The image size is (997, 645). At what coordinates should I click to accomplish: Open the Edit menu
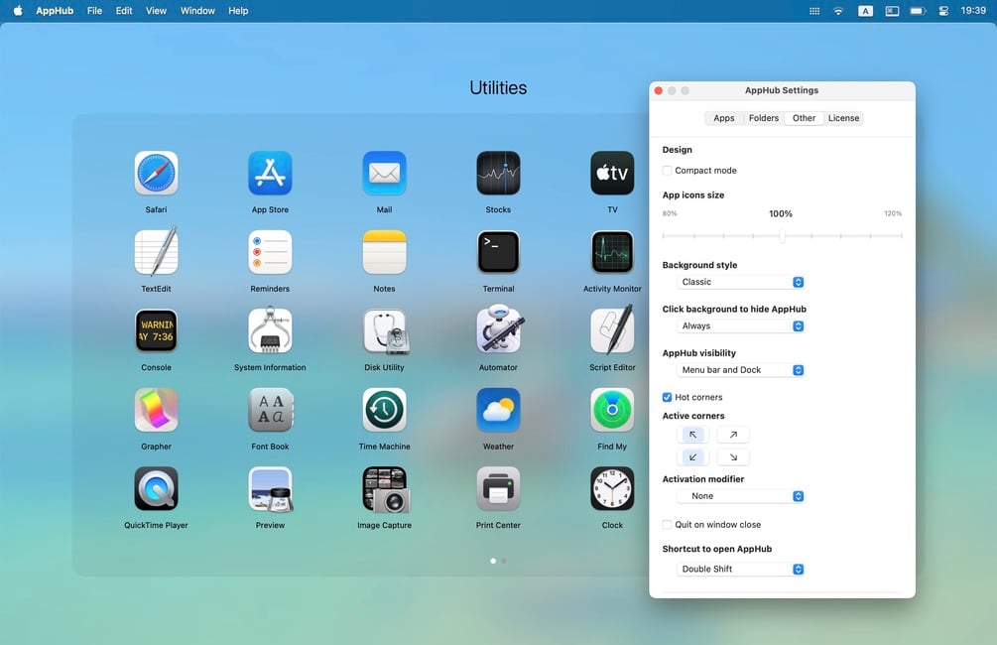point(124,11)
